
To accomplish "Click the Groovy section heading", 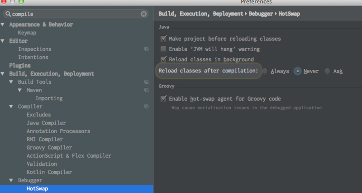I will click(167, 86).
